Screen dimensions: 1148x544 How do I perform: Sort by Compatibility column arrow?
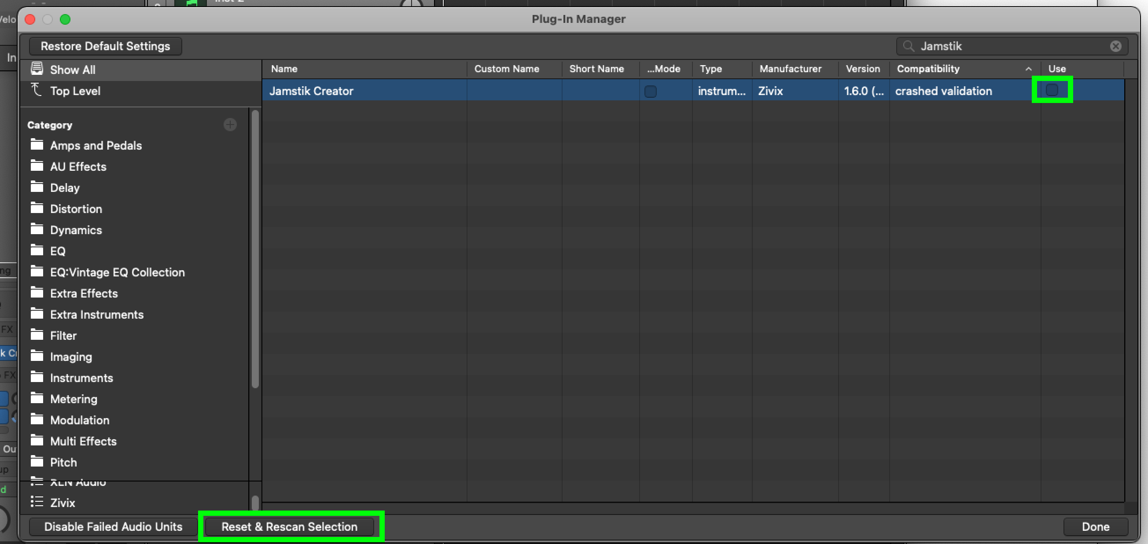[x=1029, y=69]
